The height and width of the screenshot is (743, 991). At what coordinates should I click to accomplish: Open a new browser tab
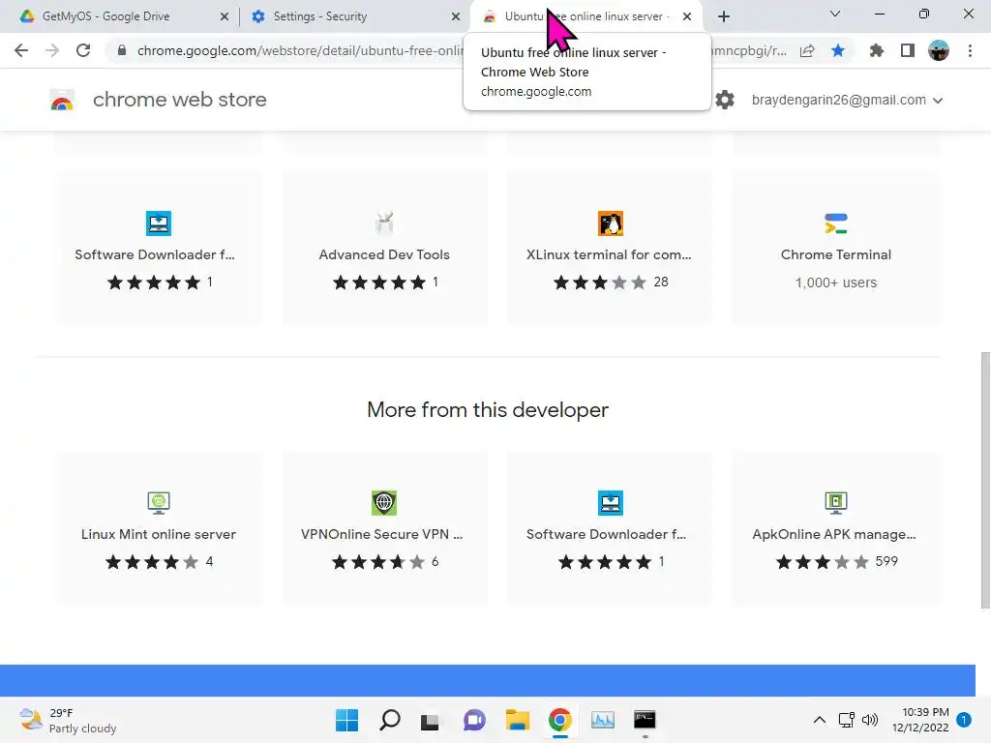click(x=724, y=16)
